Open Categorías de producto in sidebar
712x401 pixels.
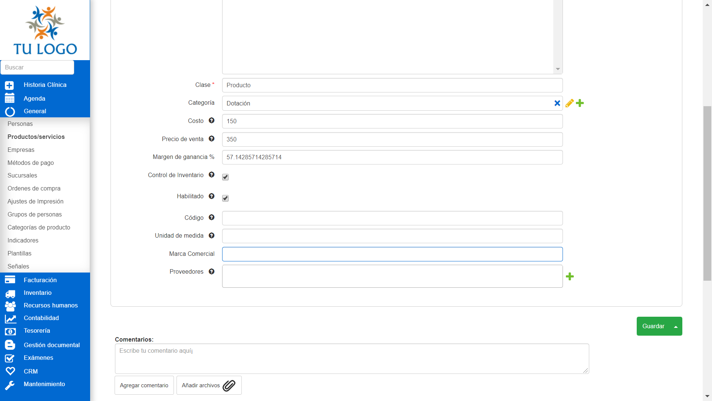coord(39,227)
